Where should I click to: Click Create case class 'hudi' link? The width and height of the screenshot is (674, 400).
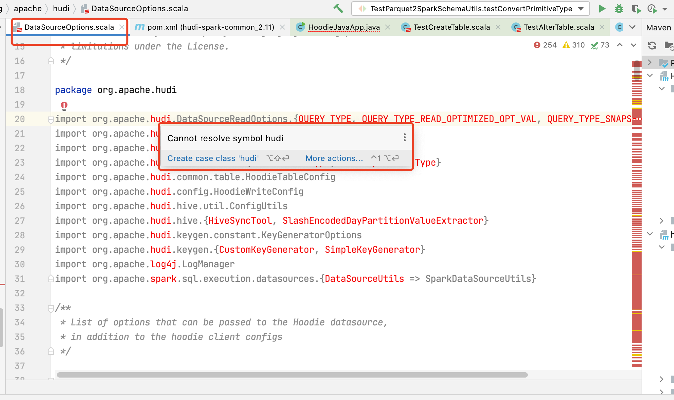pyautogui.click(x=213, y=158)
